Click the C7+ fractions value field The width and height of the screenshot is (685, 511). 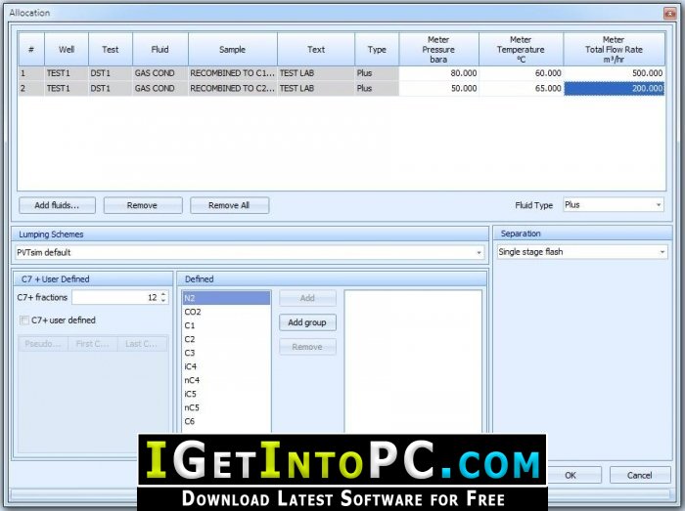[115, 297]
